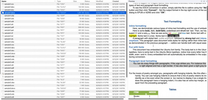Click the Preview pane horizontal scrollbar
The image size is (208, 100).
(163, 99)
